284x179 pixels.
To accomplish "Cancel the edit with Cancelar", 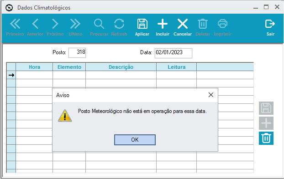I will [183, 27].
